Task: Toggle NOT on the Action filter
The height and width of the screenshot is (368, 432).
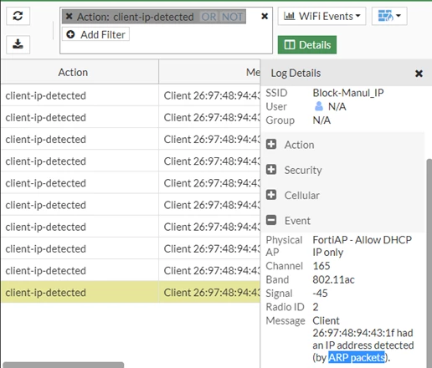Action: pyautogui.click(x=232, y=17)
